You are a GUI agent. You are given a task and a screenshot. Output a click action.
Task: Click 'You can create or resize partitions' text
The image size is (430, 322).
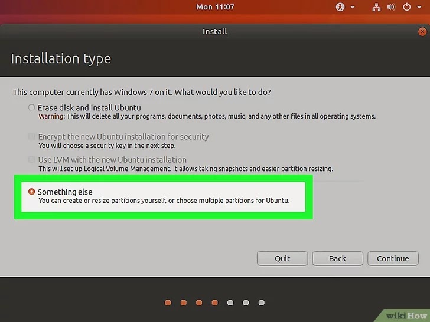(164, 201)
